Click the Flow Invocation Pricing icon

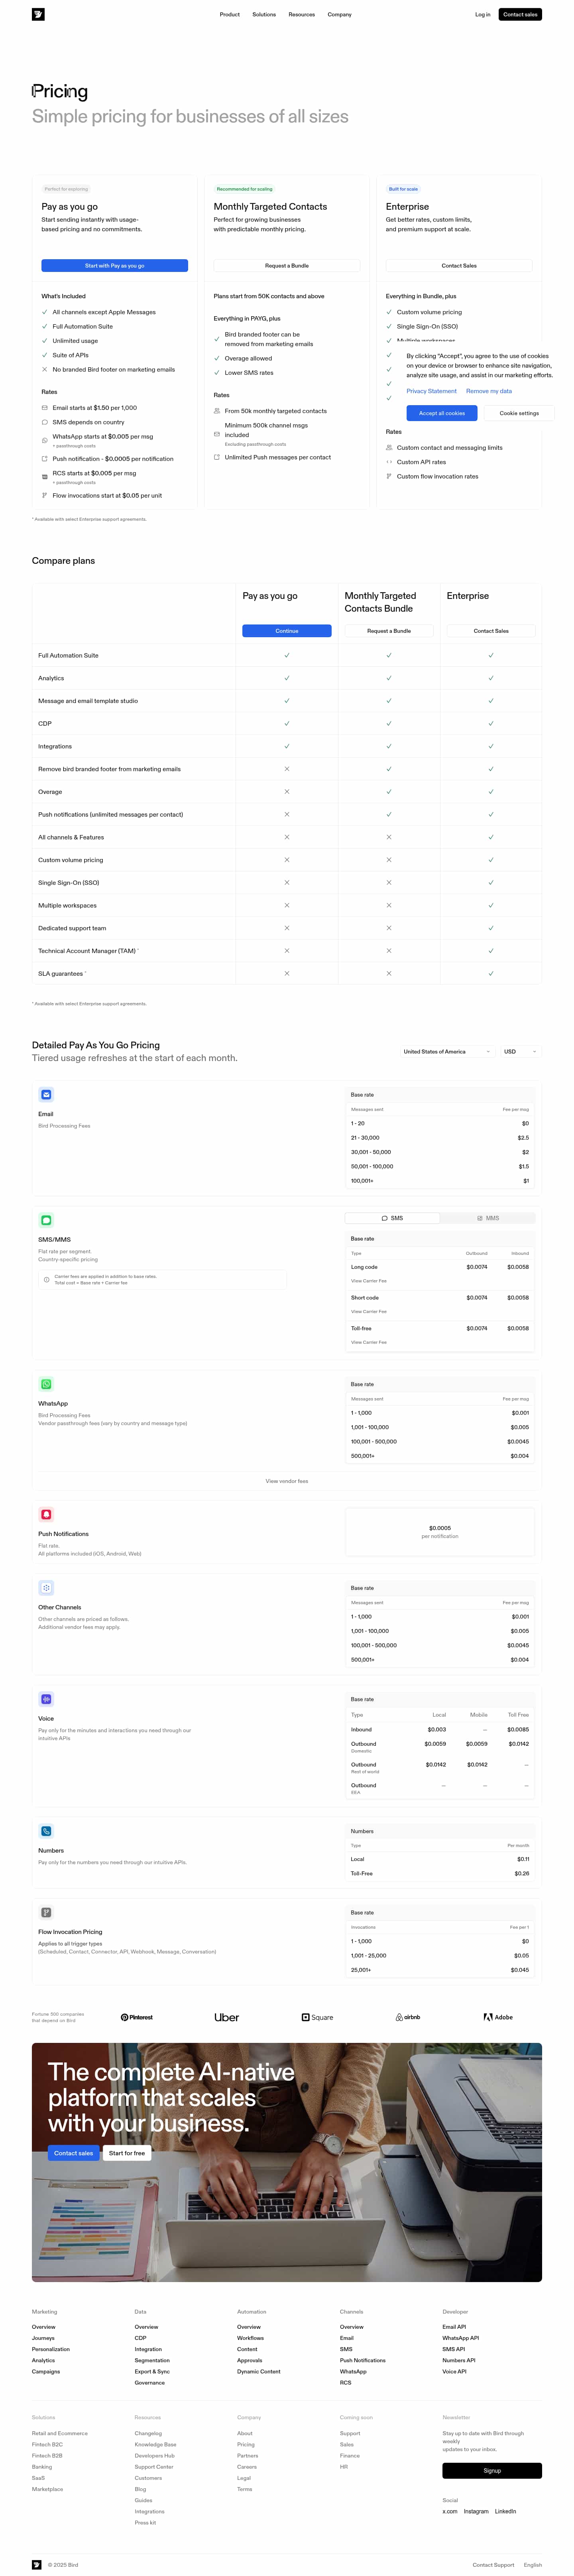tap(46, 1912)
